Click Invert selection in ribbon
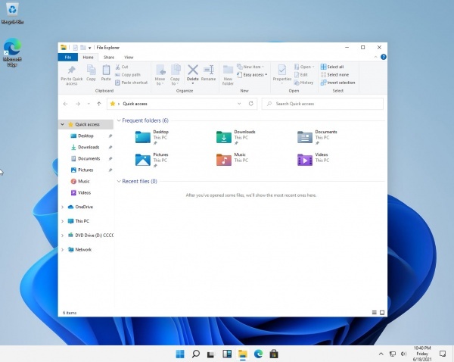 [x=337, y=83]
